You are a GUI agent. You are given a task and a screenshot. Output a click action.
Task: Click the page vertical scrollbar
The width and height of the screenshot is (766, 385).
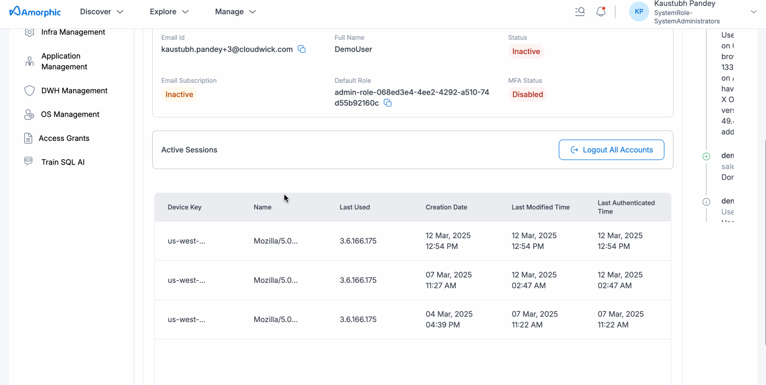764,242
